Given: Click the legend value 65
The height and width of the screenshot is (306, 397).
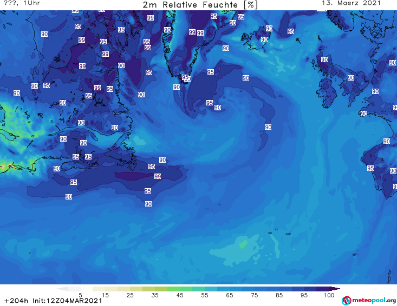Looking at the screenshot, I should click(230, 295).
